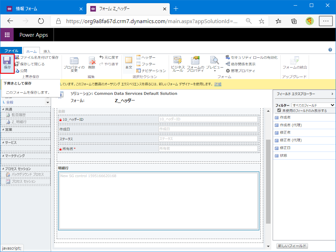
Task: Switch to the 挿入 ribbon tab
Action: click(x=47, y=51)
